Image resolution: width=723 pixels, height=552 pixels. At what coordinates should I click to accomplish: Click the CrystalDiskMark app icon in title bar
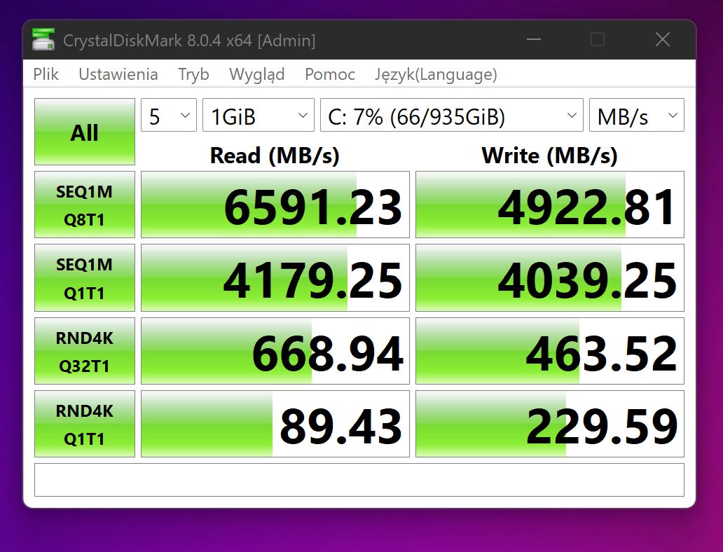(43, 40)
